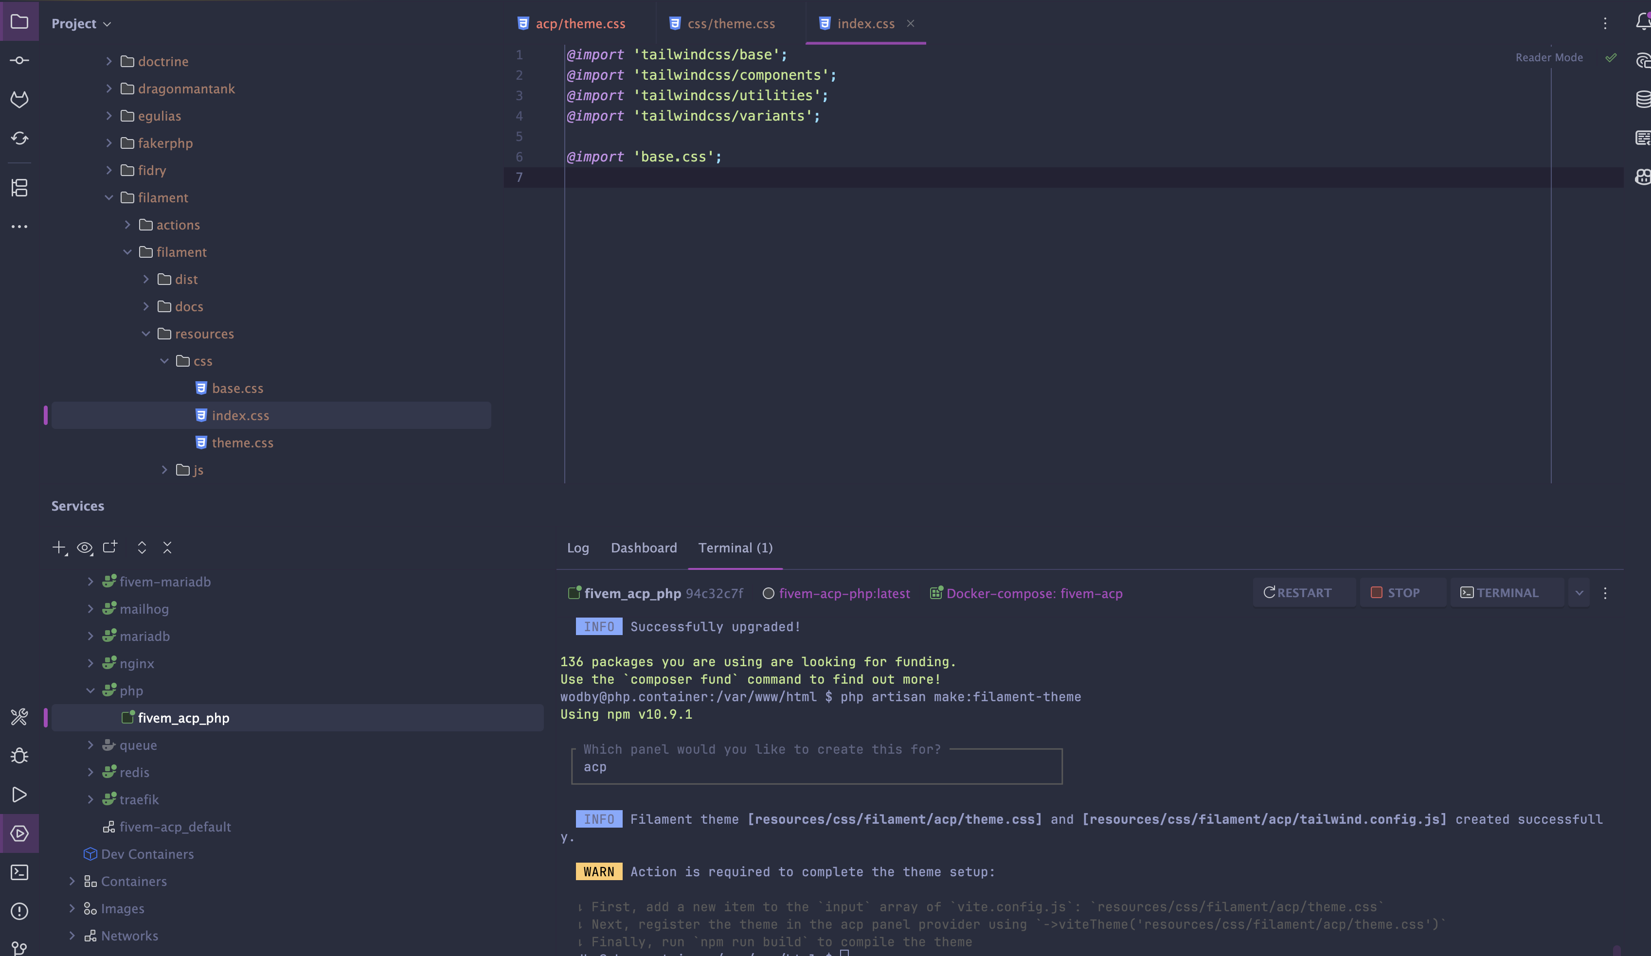Expand the doctrine folder
Image resolution: width=1651 pixels, height=956 pixels.
pyautogui.click(x=109, y=61)
